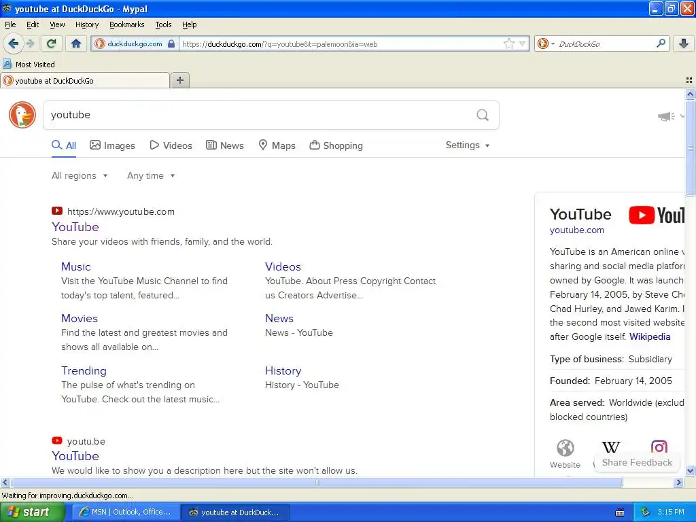Click the browser forward arrow

[30, 43]
